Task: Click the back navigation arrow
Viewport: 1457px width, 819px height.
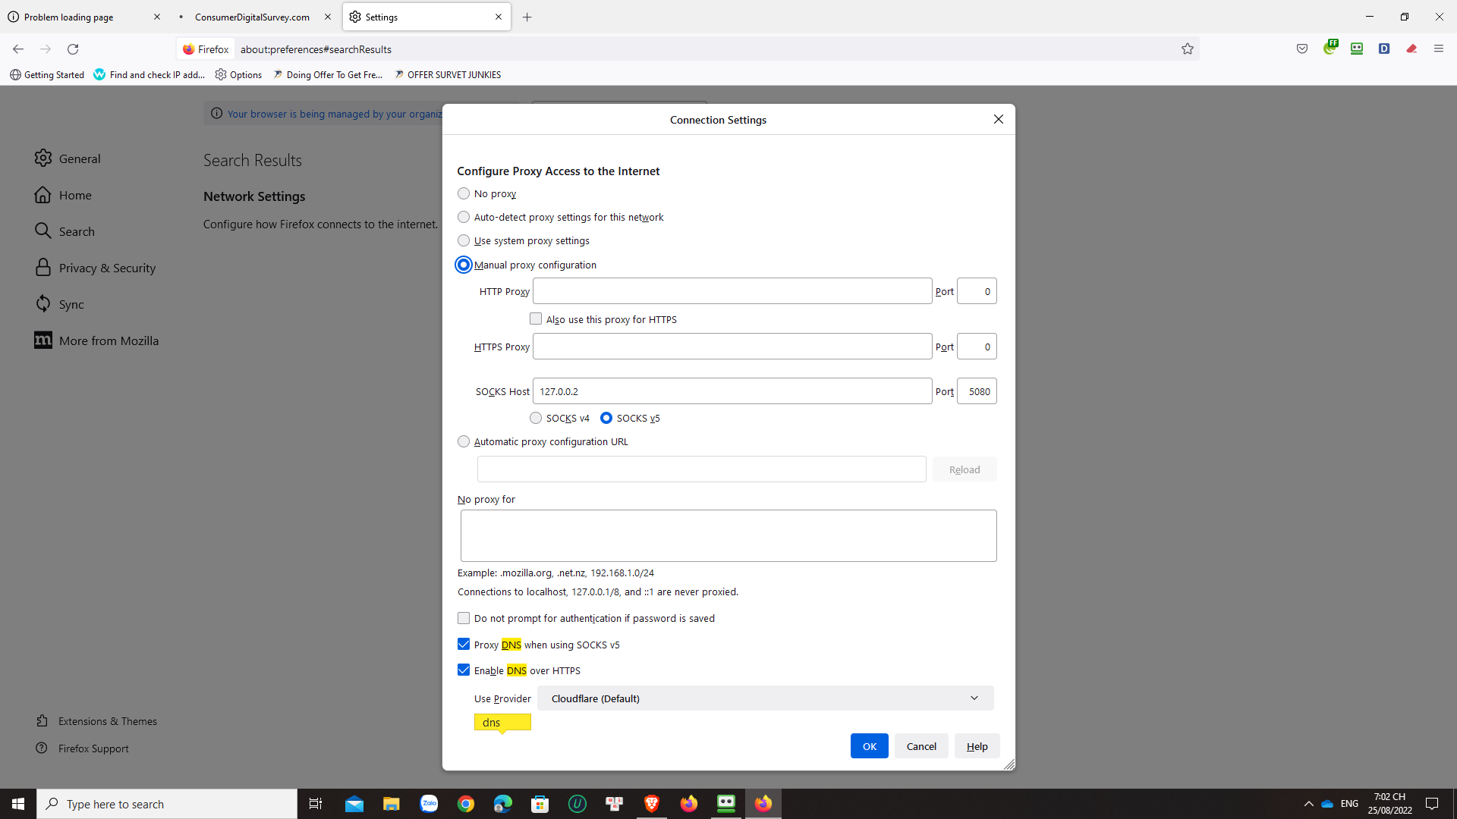Action: [18, 49]
